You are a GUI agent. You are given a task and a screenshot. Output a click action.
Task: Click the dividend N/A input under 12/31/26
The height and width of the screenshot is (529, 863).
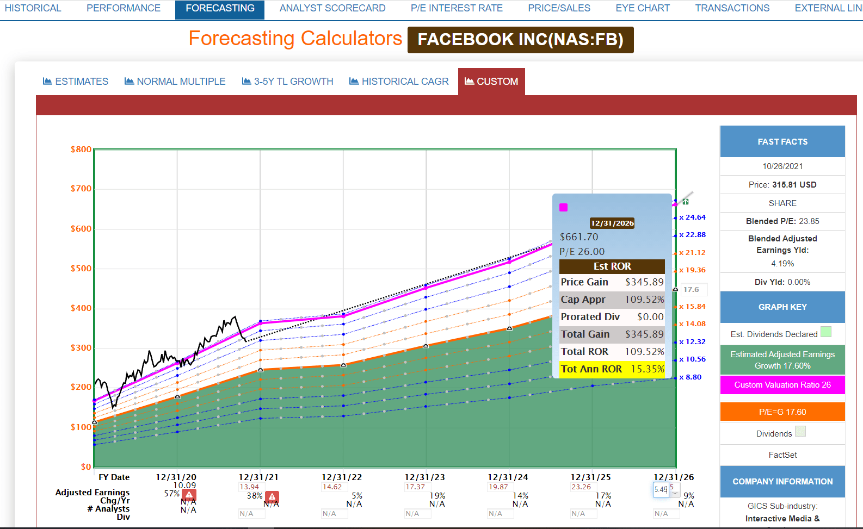coord(667,514)
